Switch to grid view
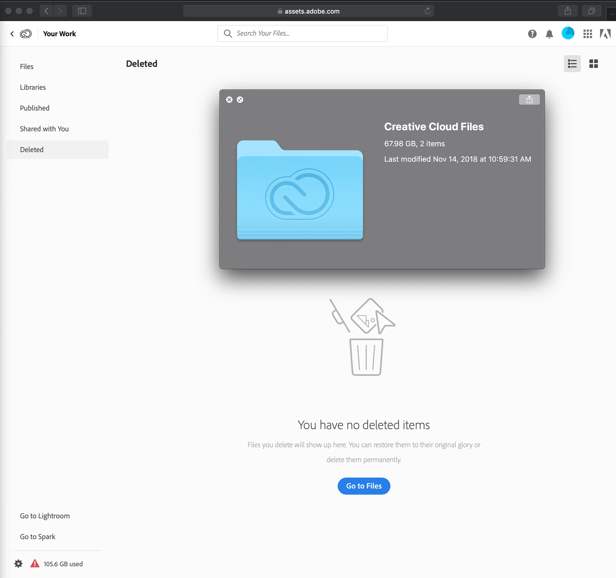Screen dimensions: 616x578 point(593,64)
